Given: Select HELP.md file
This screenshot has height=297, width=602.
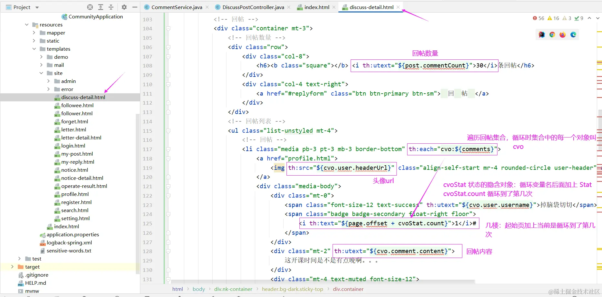Looking at the screenshot, I should (x=35, y=283).
